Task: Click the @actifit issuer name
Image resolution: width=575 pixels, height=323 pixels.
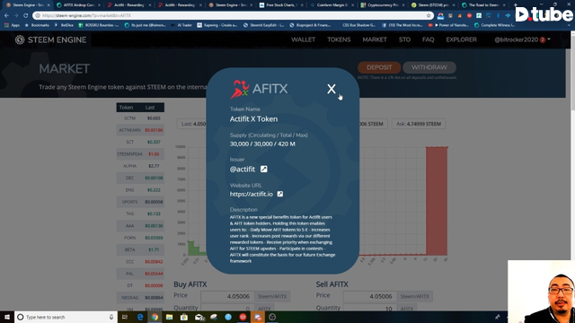Action: pyautogui.click(x=243, y=170)
